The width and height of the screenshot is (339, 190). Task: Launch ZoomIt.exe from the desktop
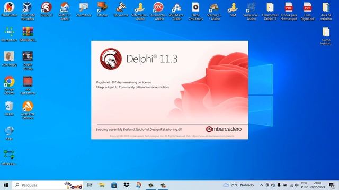pos(84,9)
